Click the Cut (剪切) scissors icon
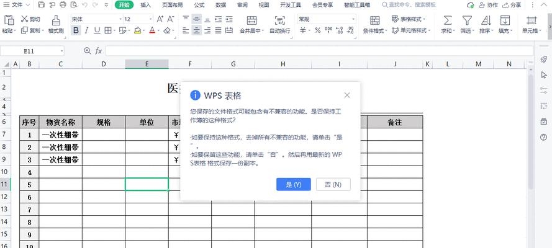Viewport: 552px width, 248px height. point(24,19)
